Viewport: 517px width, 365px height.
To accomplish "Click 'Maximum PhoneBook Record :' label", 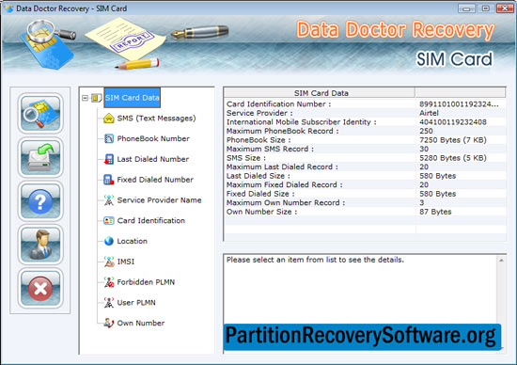I will 283,131.
